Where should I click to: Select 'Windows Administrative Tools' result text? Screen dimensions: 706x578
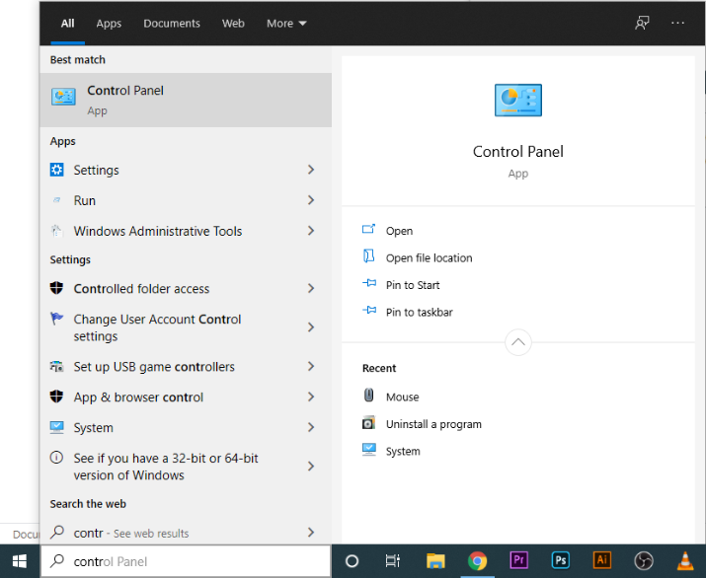point(158,231)
